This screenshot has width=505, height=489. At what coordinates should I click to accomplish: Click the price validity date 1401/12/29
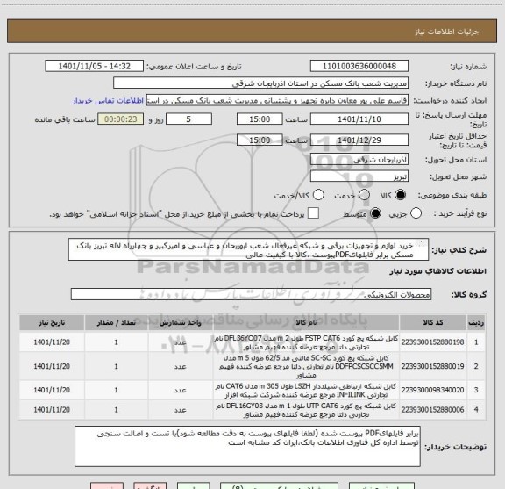(x=359, y=140)
